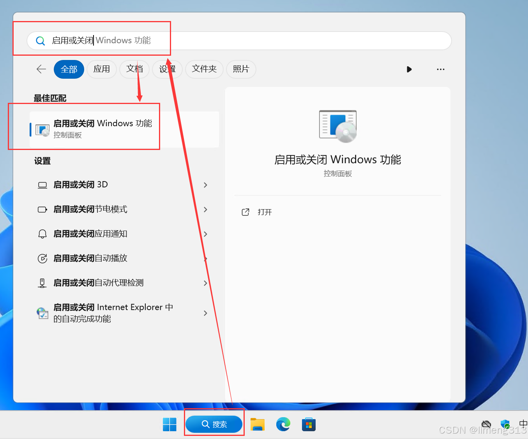Click the 搜索 taskbar button

214,424
